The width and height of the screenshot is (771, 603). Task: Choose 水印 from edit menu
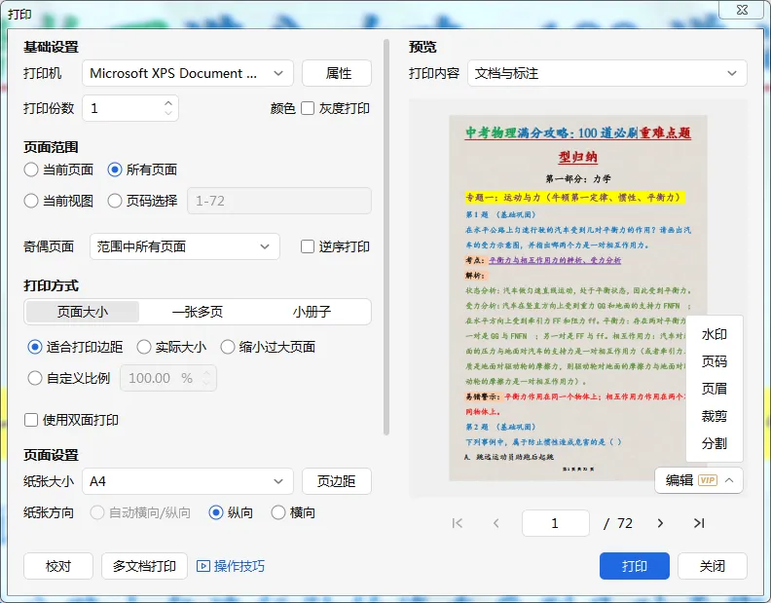714,335
